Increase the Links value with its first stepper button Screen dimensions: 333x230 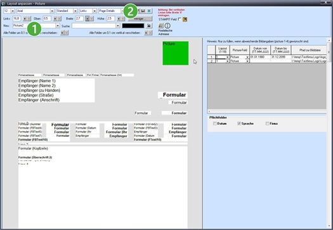(25, 18)
